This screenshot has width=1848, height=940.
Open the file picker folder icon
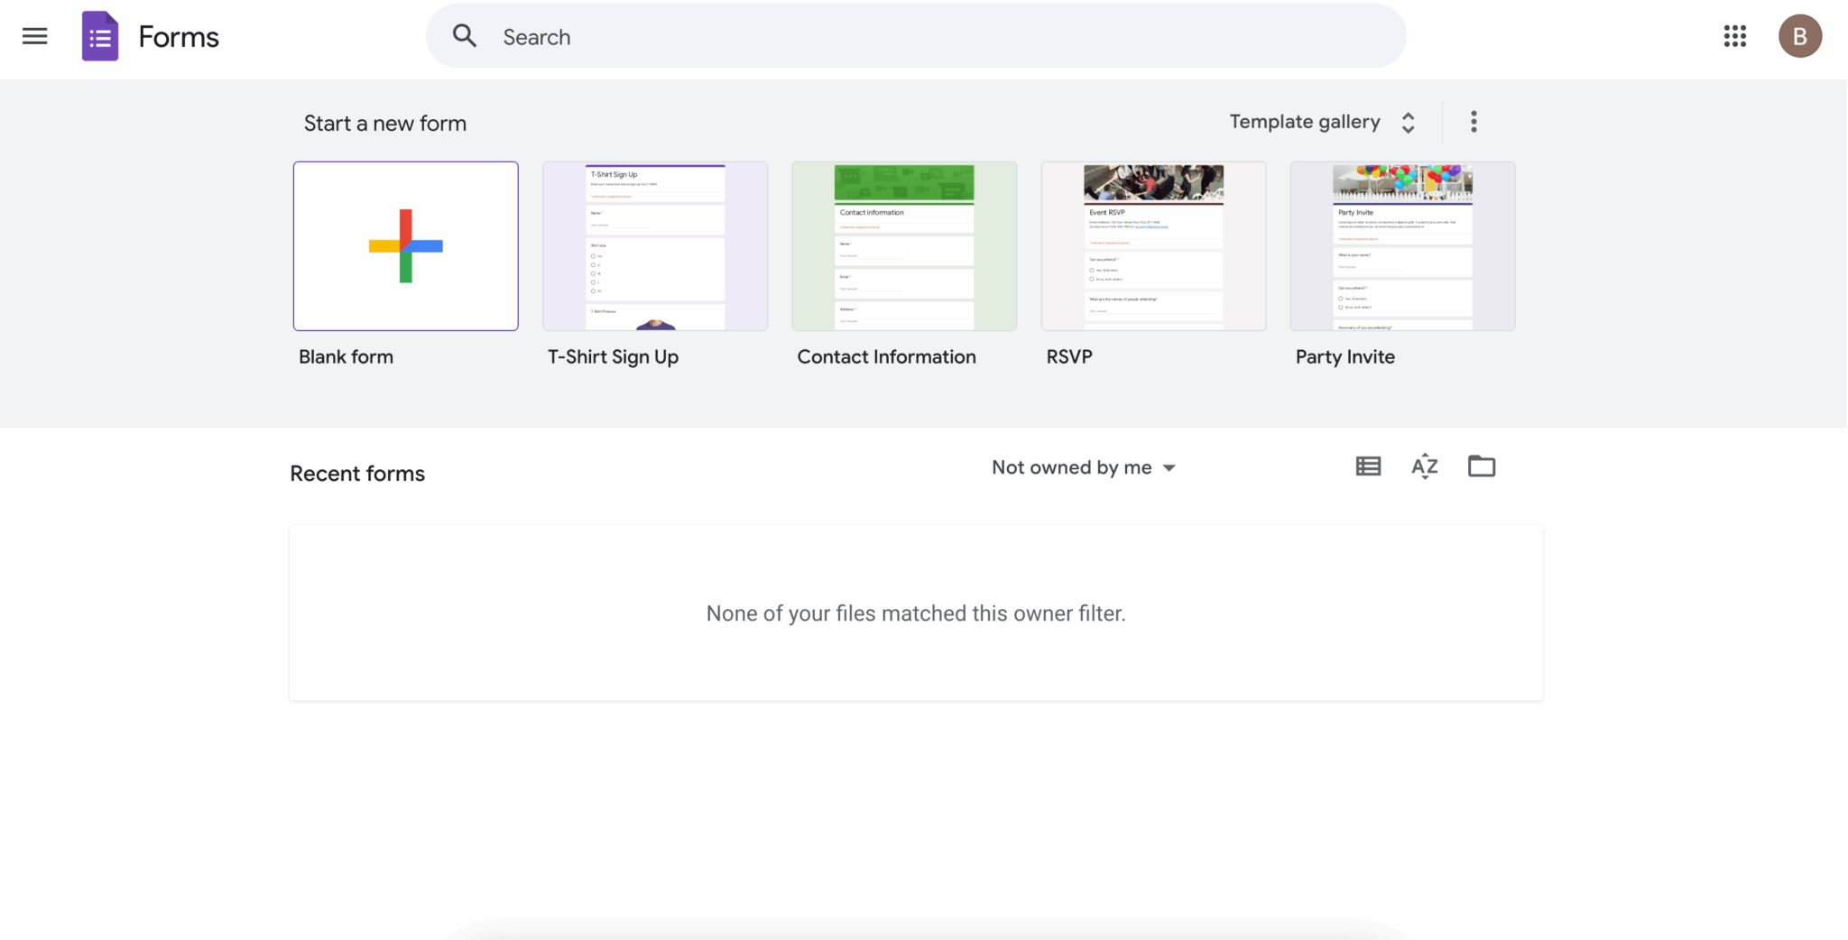click(1482, 466)
